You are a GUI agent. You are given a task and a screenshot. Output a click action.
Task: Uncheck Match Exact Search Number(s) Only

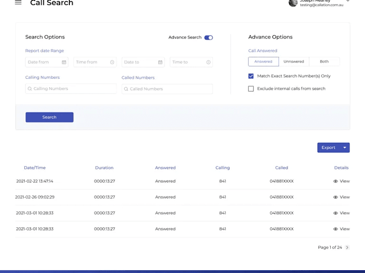[x=251, y=76]
